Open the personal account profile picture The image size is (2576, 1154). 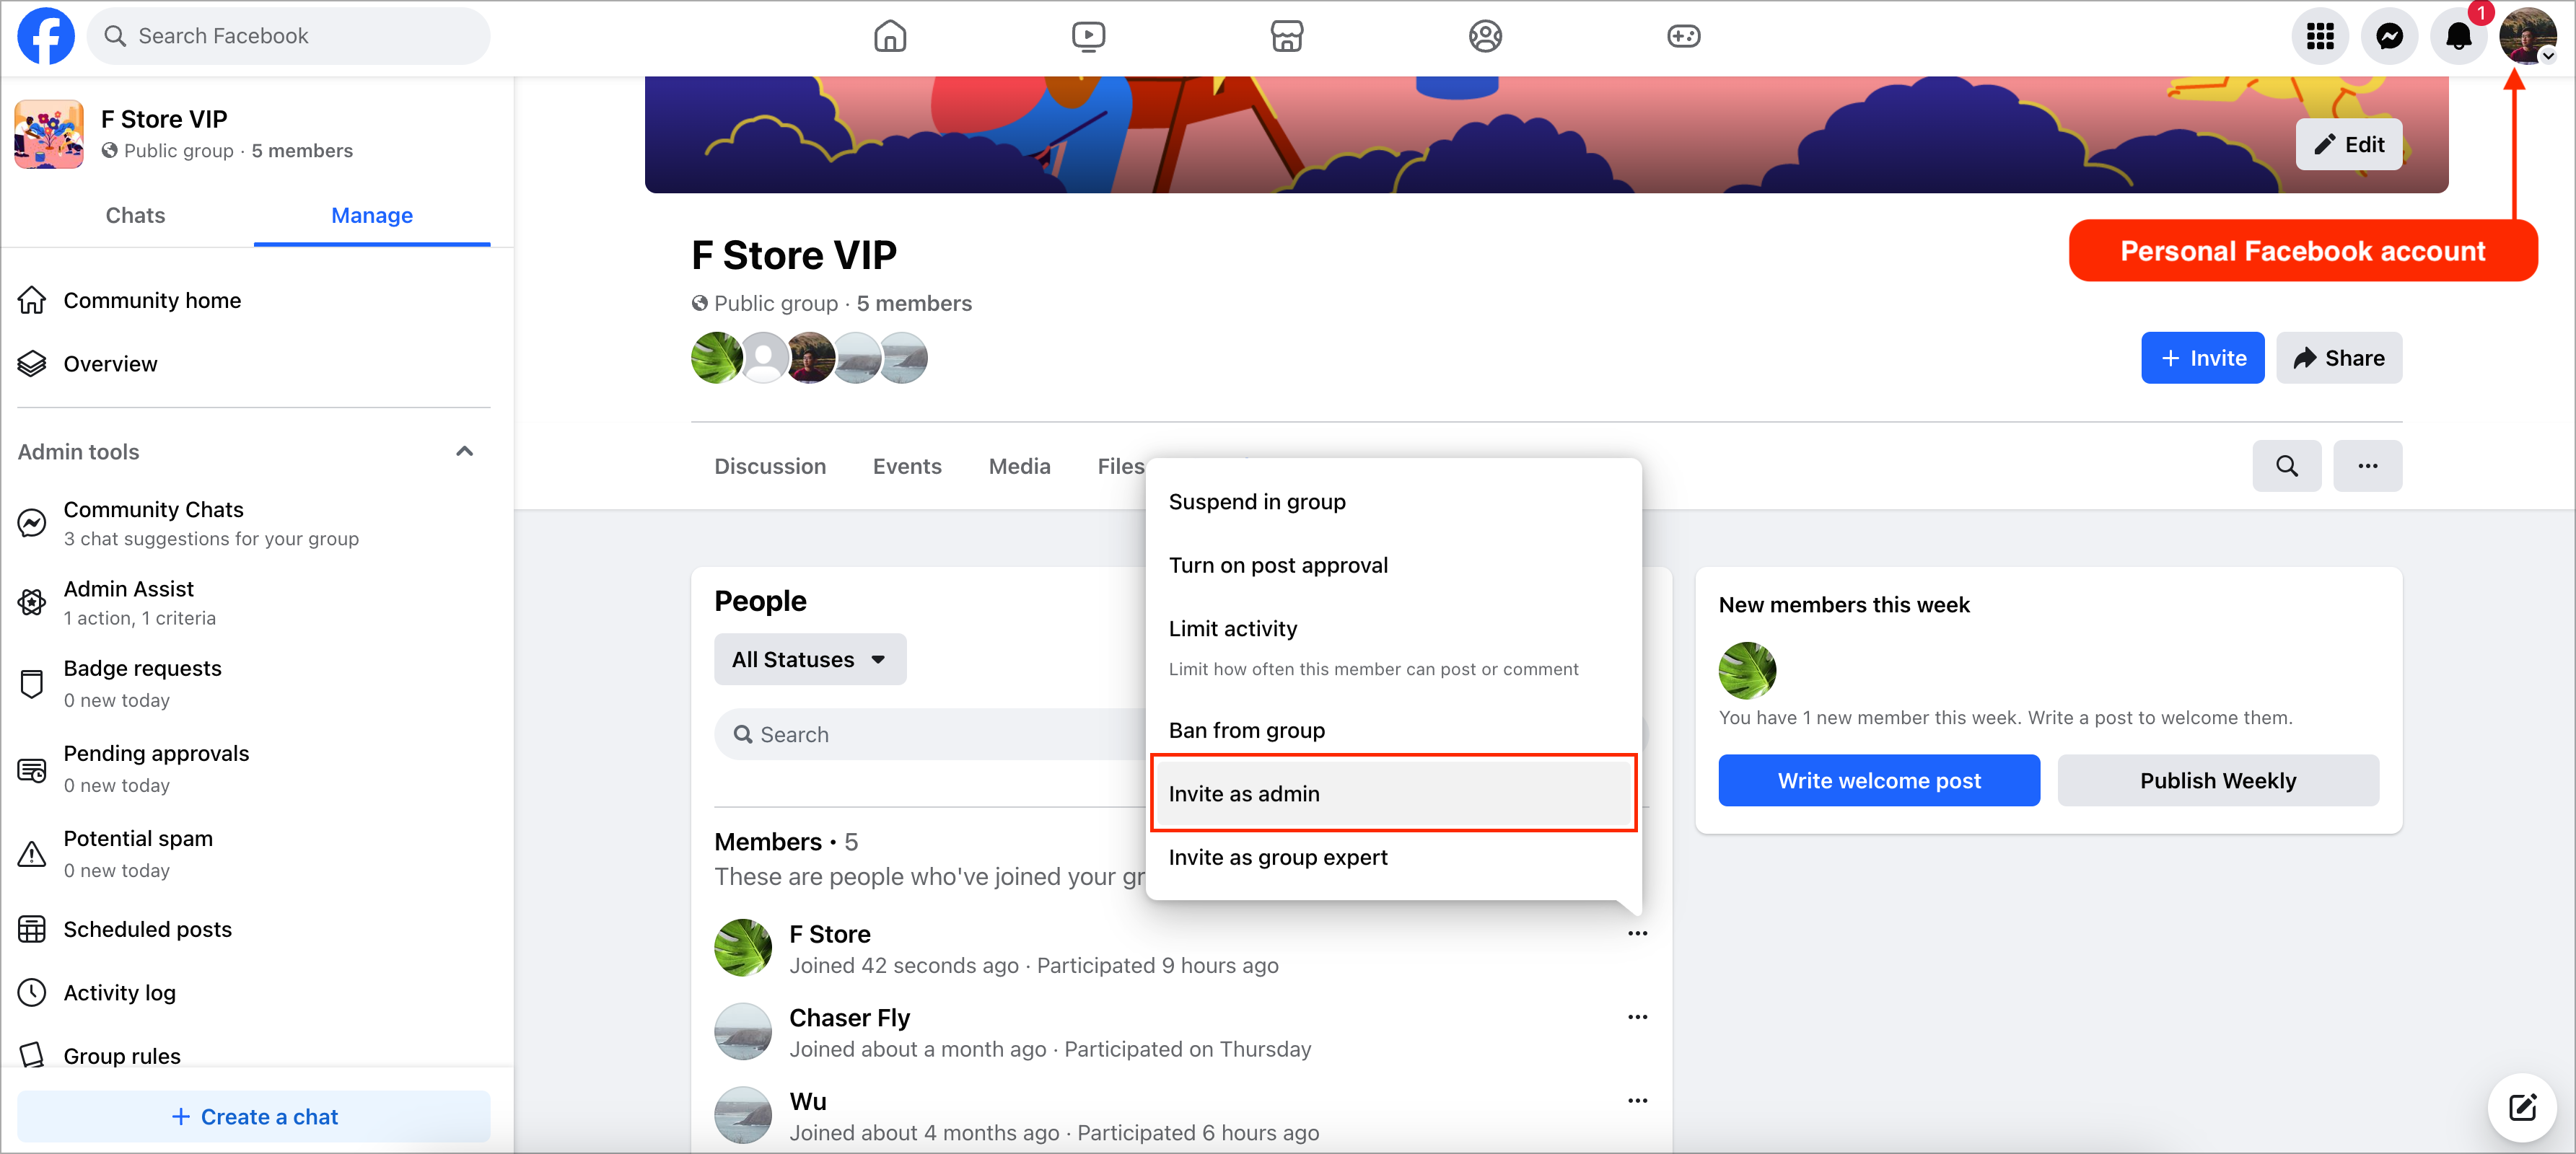(2527, 36)
